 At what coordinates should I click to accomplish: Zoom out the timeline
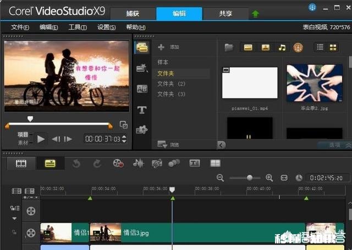pyautogui.click(x=220, y=178)
